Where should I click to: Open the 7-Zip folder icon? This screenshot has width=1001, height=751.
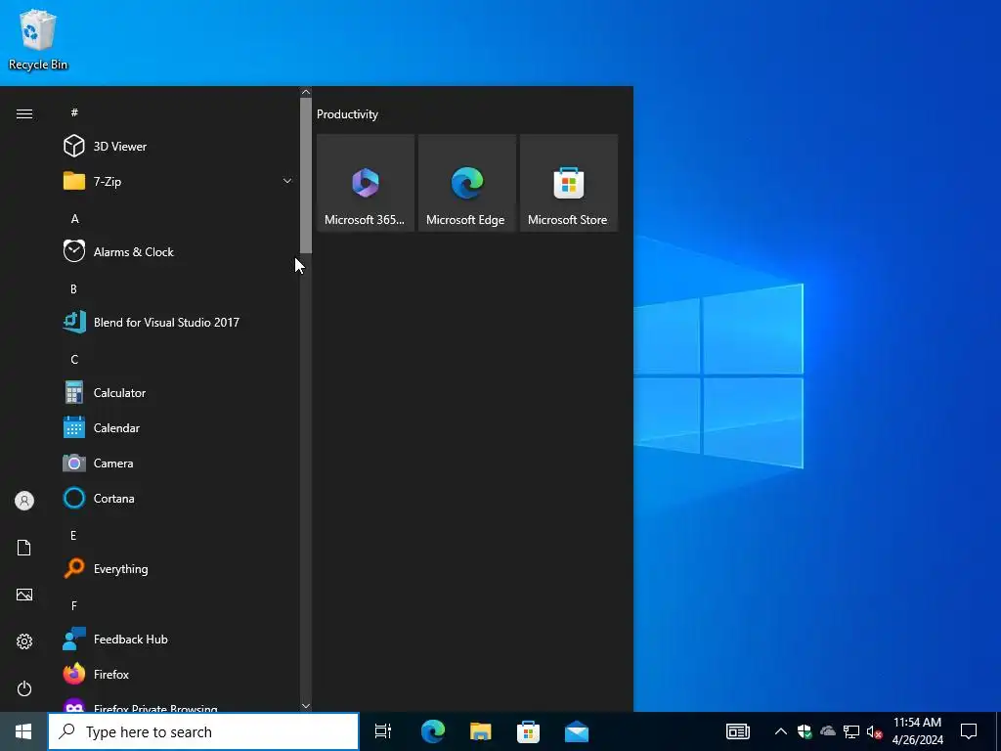[74, 181]
